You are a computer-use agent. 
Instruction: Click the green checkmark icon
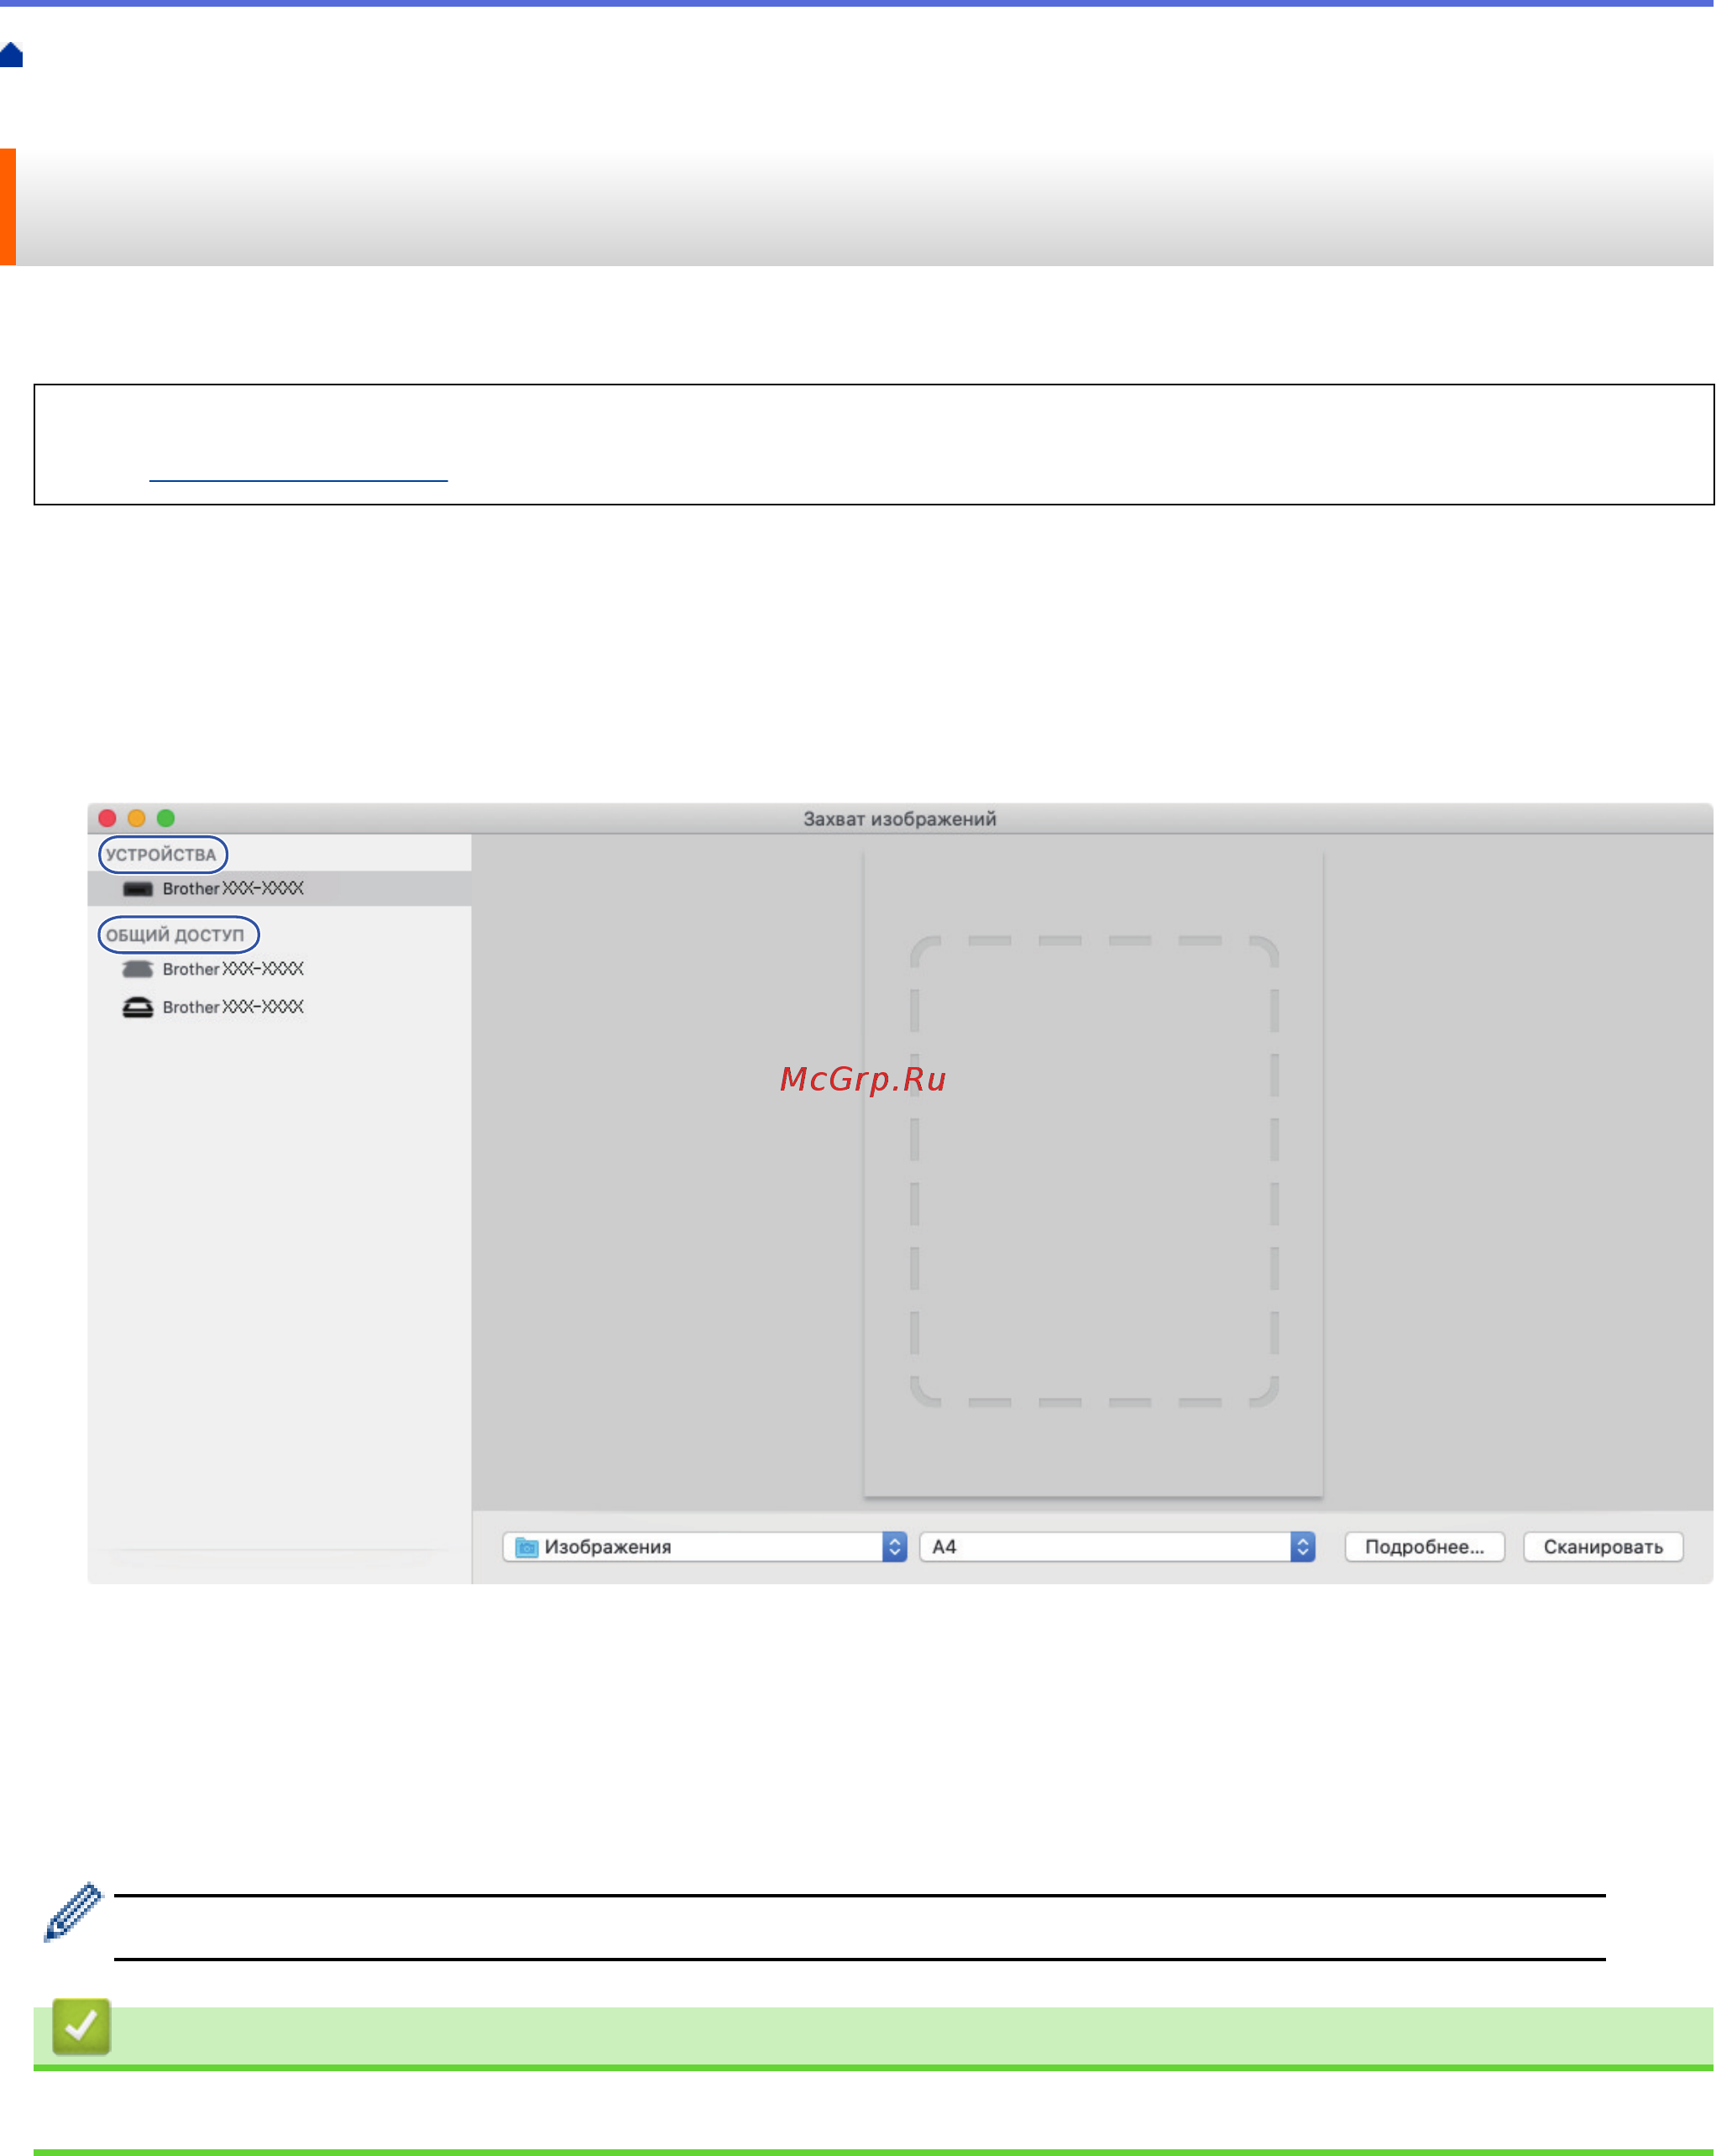(81, 2027)
